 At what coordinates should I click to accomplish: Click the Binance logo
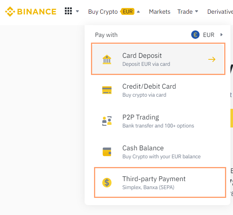pos(30,11)
